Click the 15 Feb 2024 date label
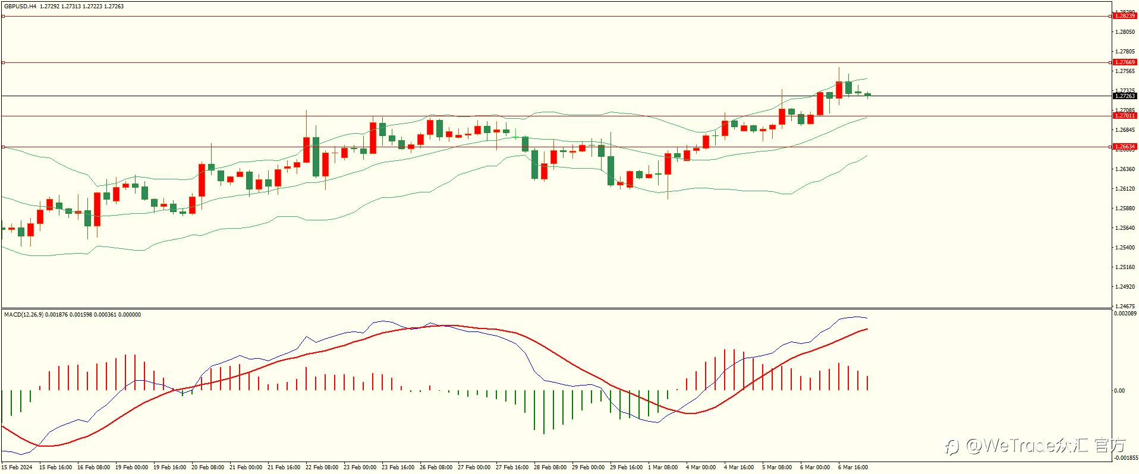 (x=17, y=467)
